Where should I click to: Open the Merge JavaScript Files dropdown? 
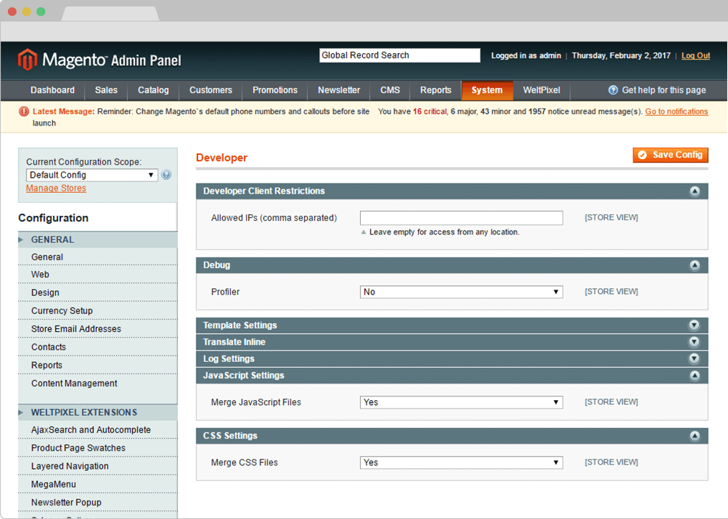461,402
